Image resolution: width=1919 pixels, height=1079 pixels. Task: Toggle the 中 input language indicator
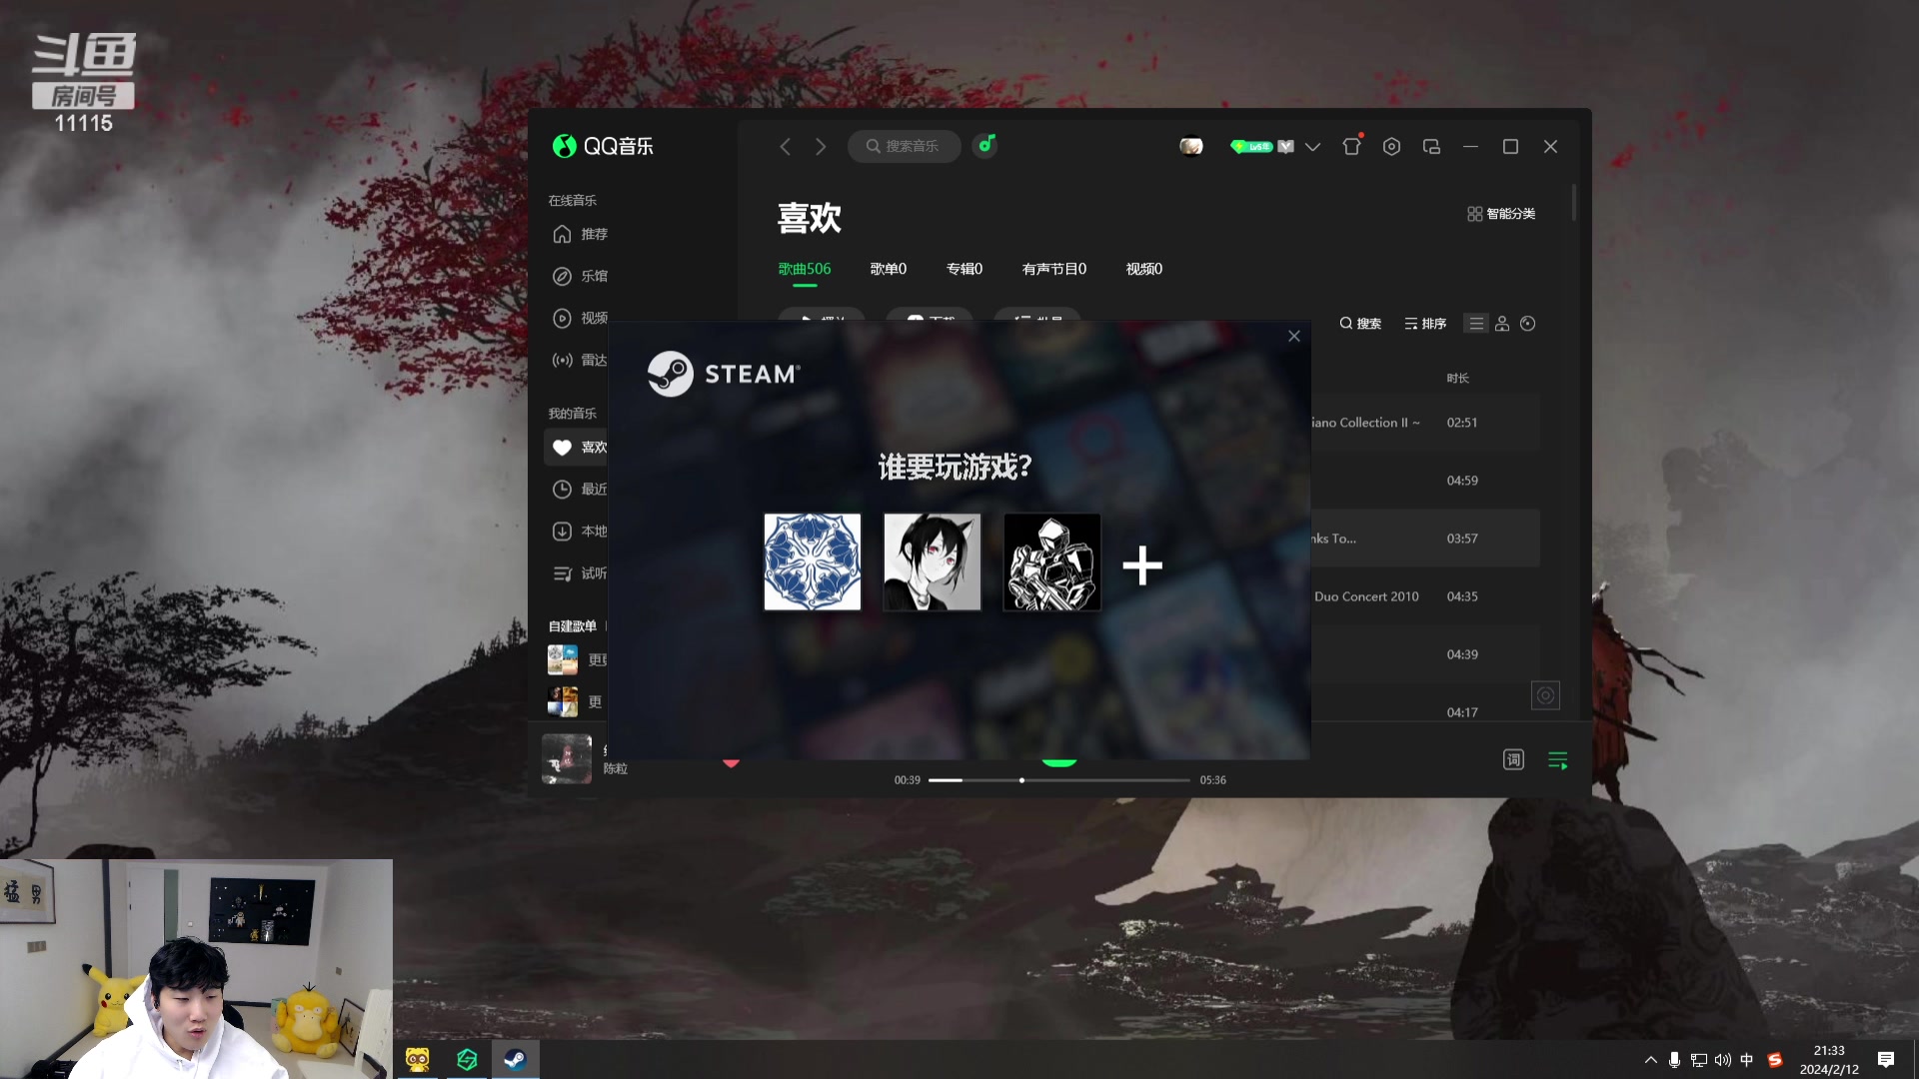(x=1747, y=1060)
